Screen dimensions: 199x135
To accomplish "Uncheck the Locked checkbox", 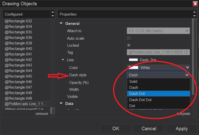I will coord(129,45).
